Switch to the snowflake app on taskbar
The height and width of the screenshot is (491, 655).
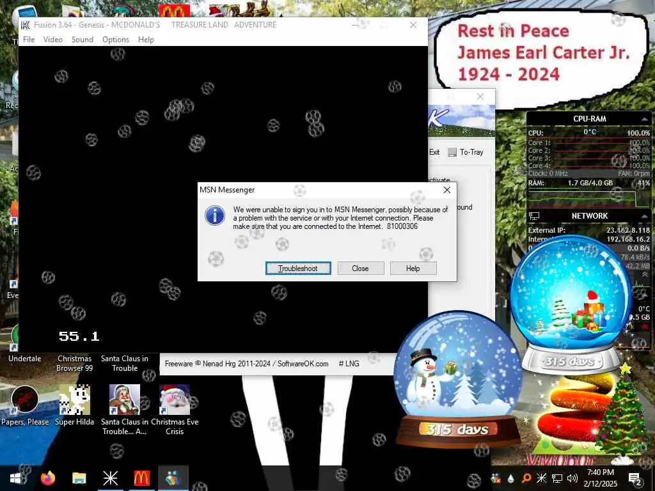[110, 478]
